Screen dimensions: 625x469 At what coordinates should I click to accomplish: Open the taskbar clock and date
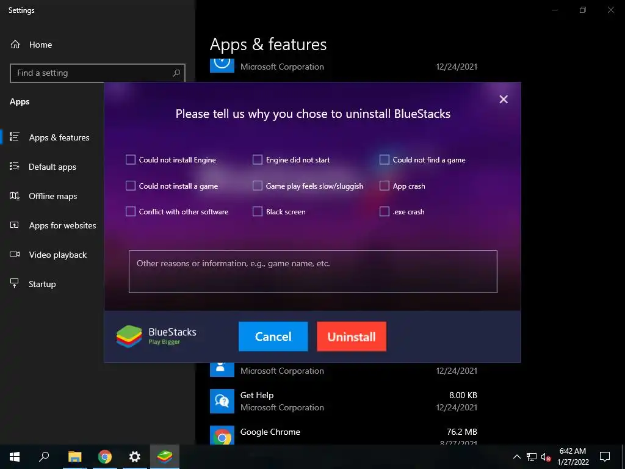click(x=573, y=457)
